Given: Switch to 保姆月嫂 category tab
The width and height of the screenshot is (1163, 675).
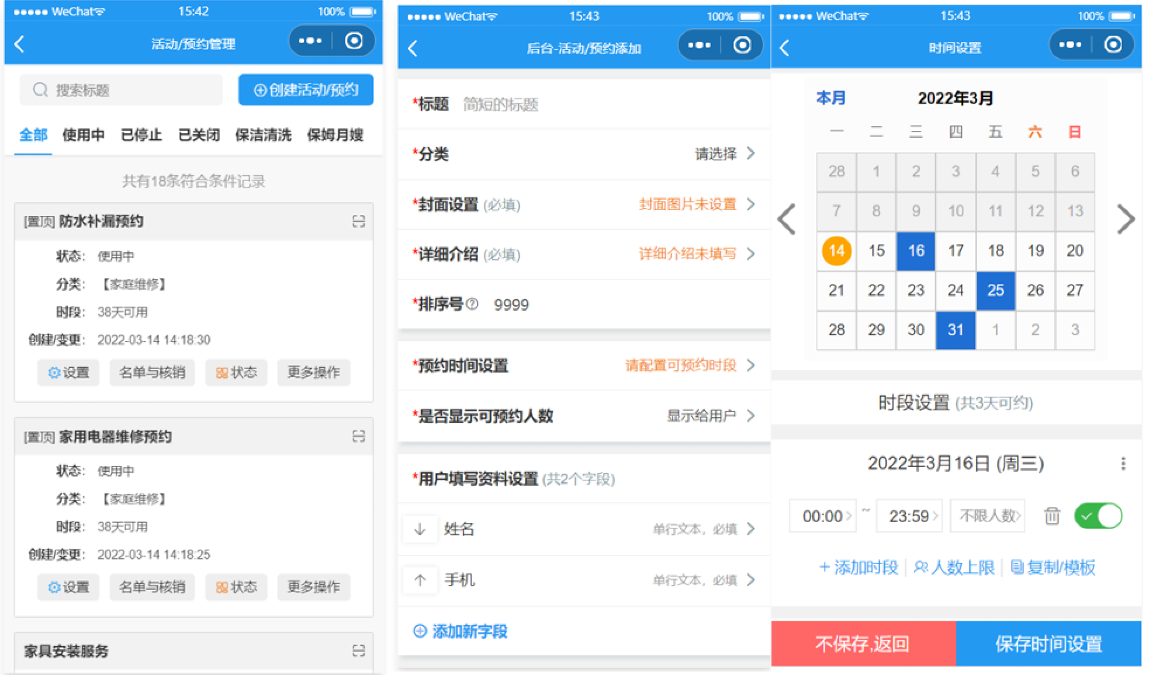Looking at the screenshot, I should 335,135.
